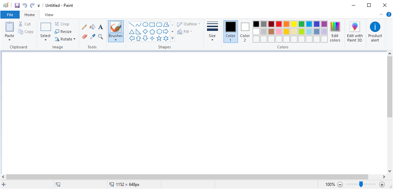This screenshot has height=189, width=393.
Task: Select the Magnifier tool
Action: click(100, 37)
